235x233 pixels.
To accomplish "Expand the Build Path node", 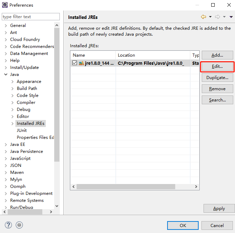I will coord(13,89).
